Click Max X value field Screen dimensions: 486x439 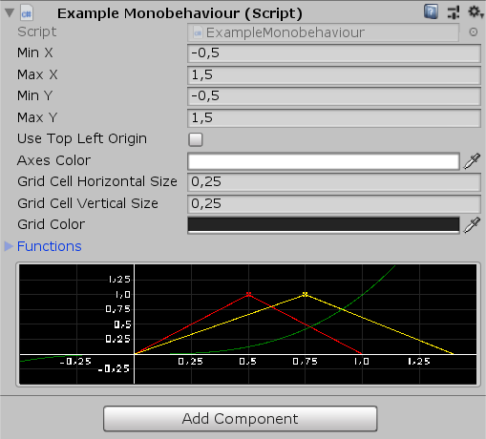tap(334, 75)
